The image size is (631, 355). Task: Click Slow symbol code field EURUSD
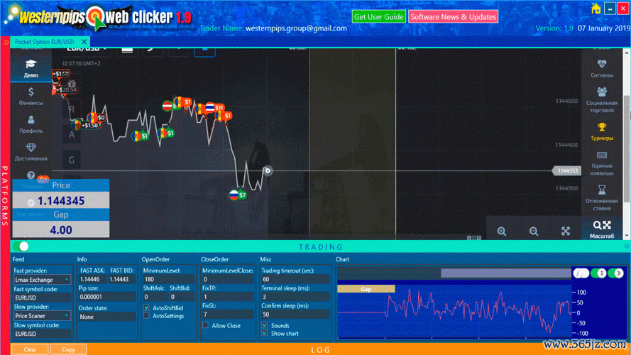(42, 334)
